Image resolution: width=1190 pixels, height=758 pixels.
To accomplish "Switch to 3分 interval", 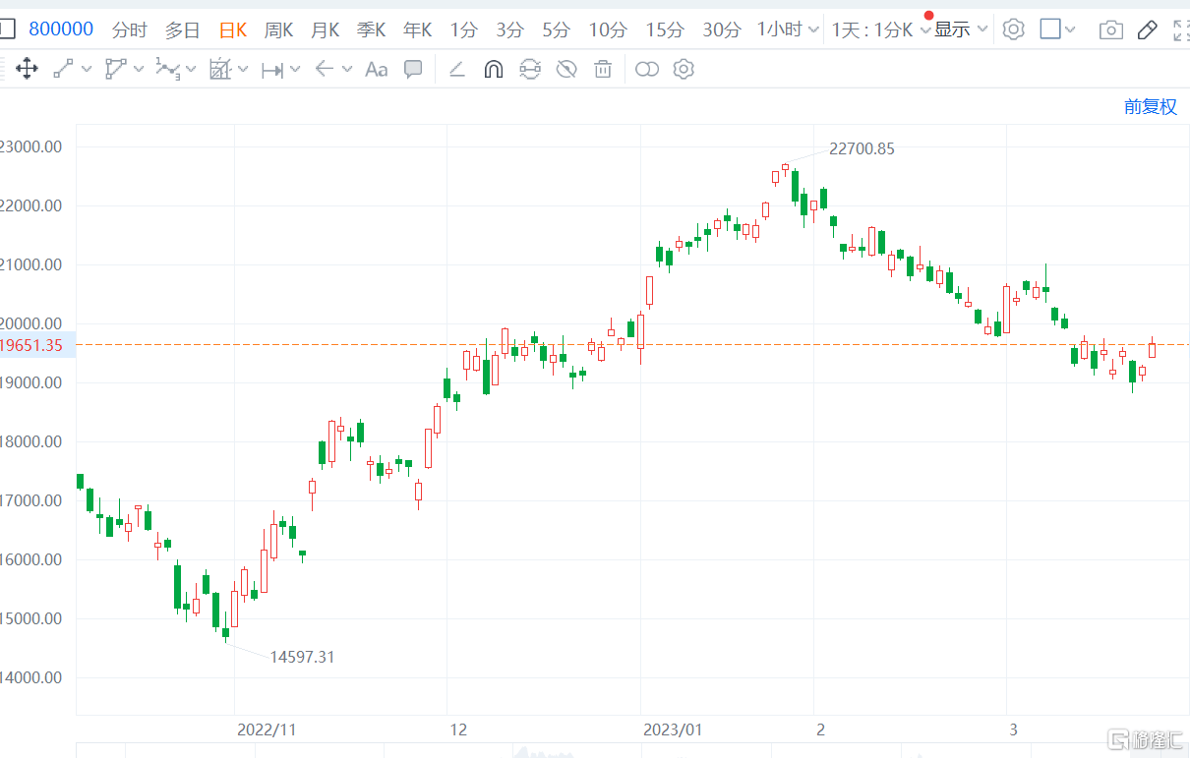I will pos(509,29).
